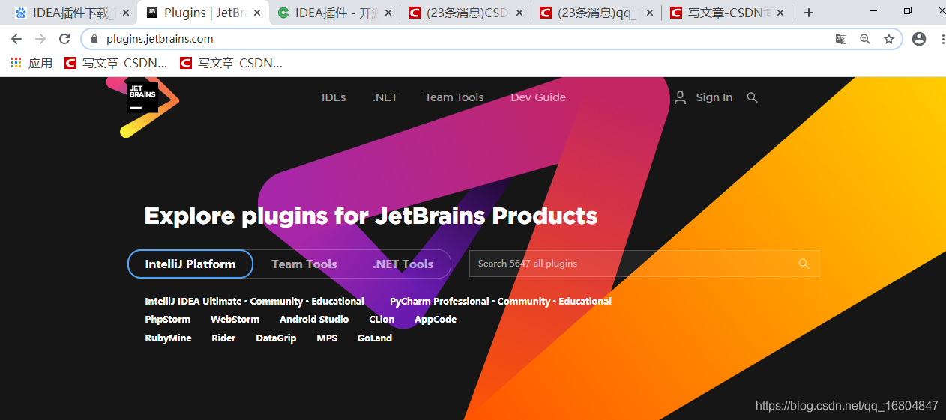The height and width of the screenshot is (420, 946).
Task: Open the Dev Guide link
Action: pos(538,97)
